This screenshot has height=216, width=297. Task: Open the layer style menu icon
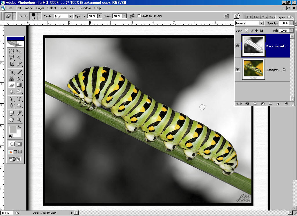point(247,104)
